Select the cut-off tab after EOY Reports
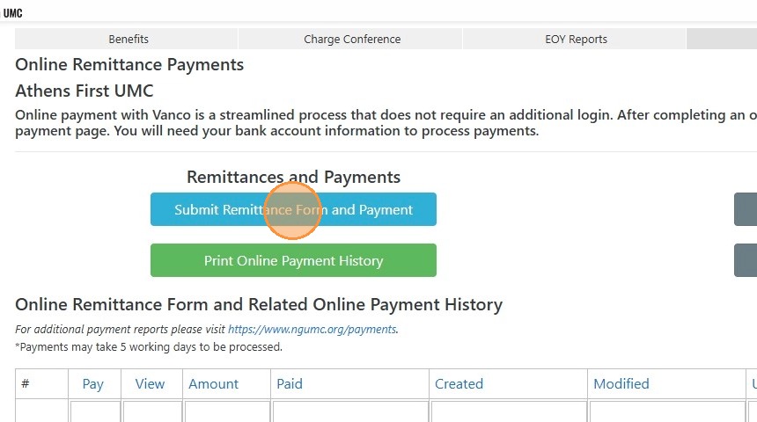Screen dimensions: 757x422 pyautogui.click(x=722, y=39)
